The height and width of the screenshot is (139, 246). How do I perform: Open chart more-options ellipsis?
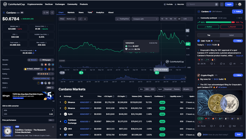(191, 19)
